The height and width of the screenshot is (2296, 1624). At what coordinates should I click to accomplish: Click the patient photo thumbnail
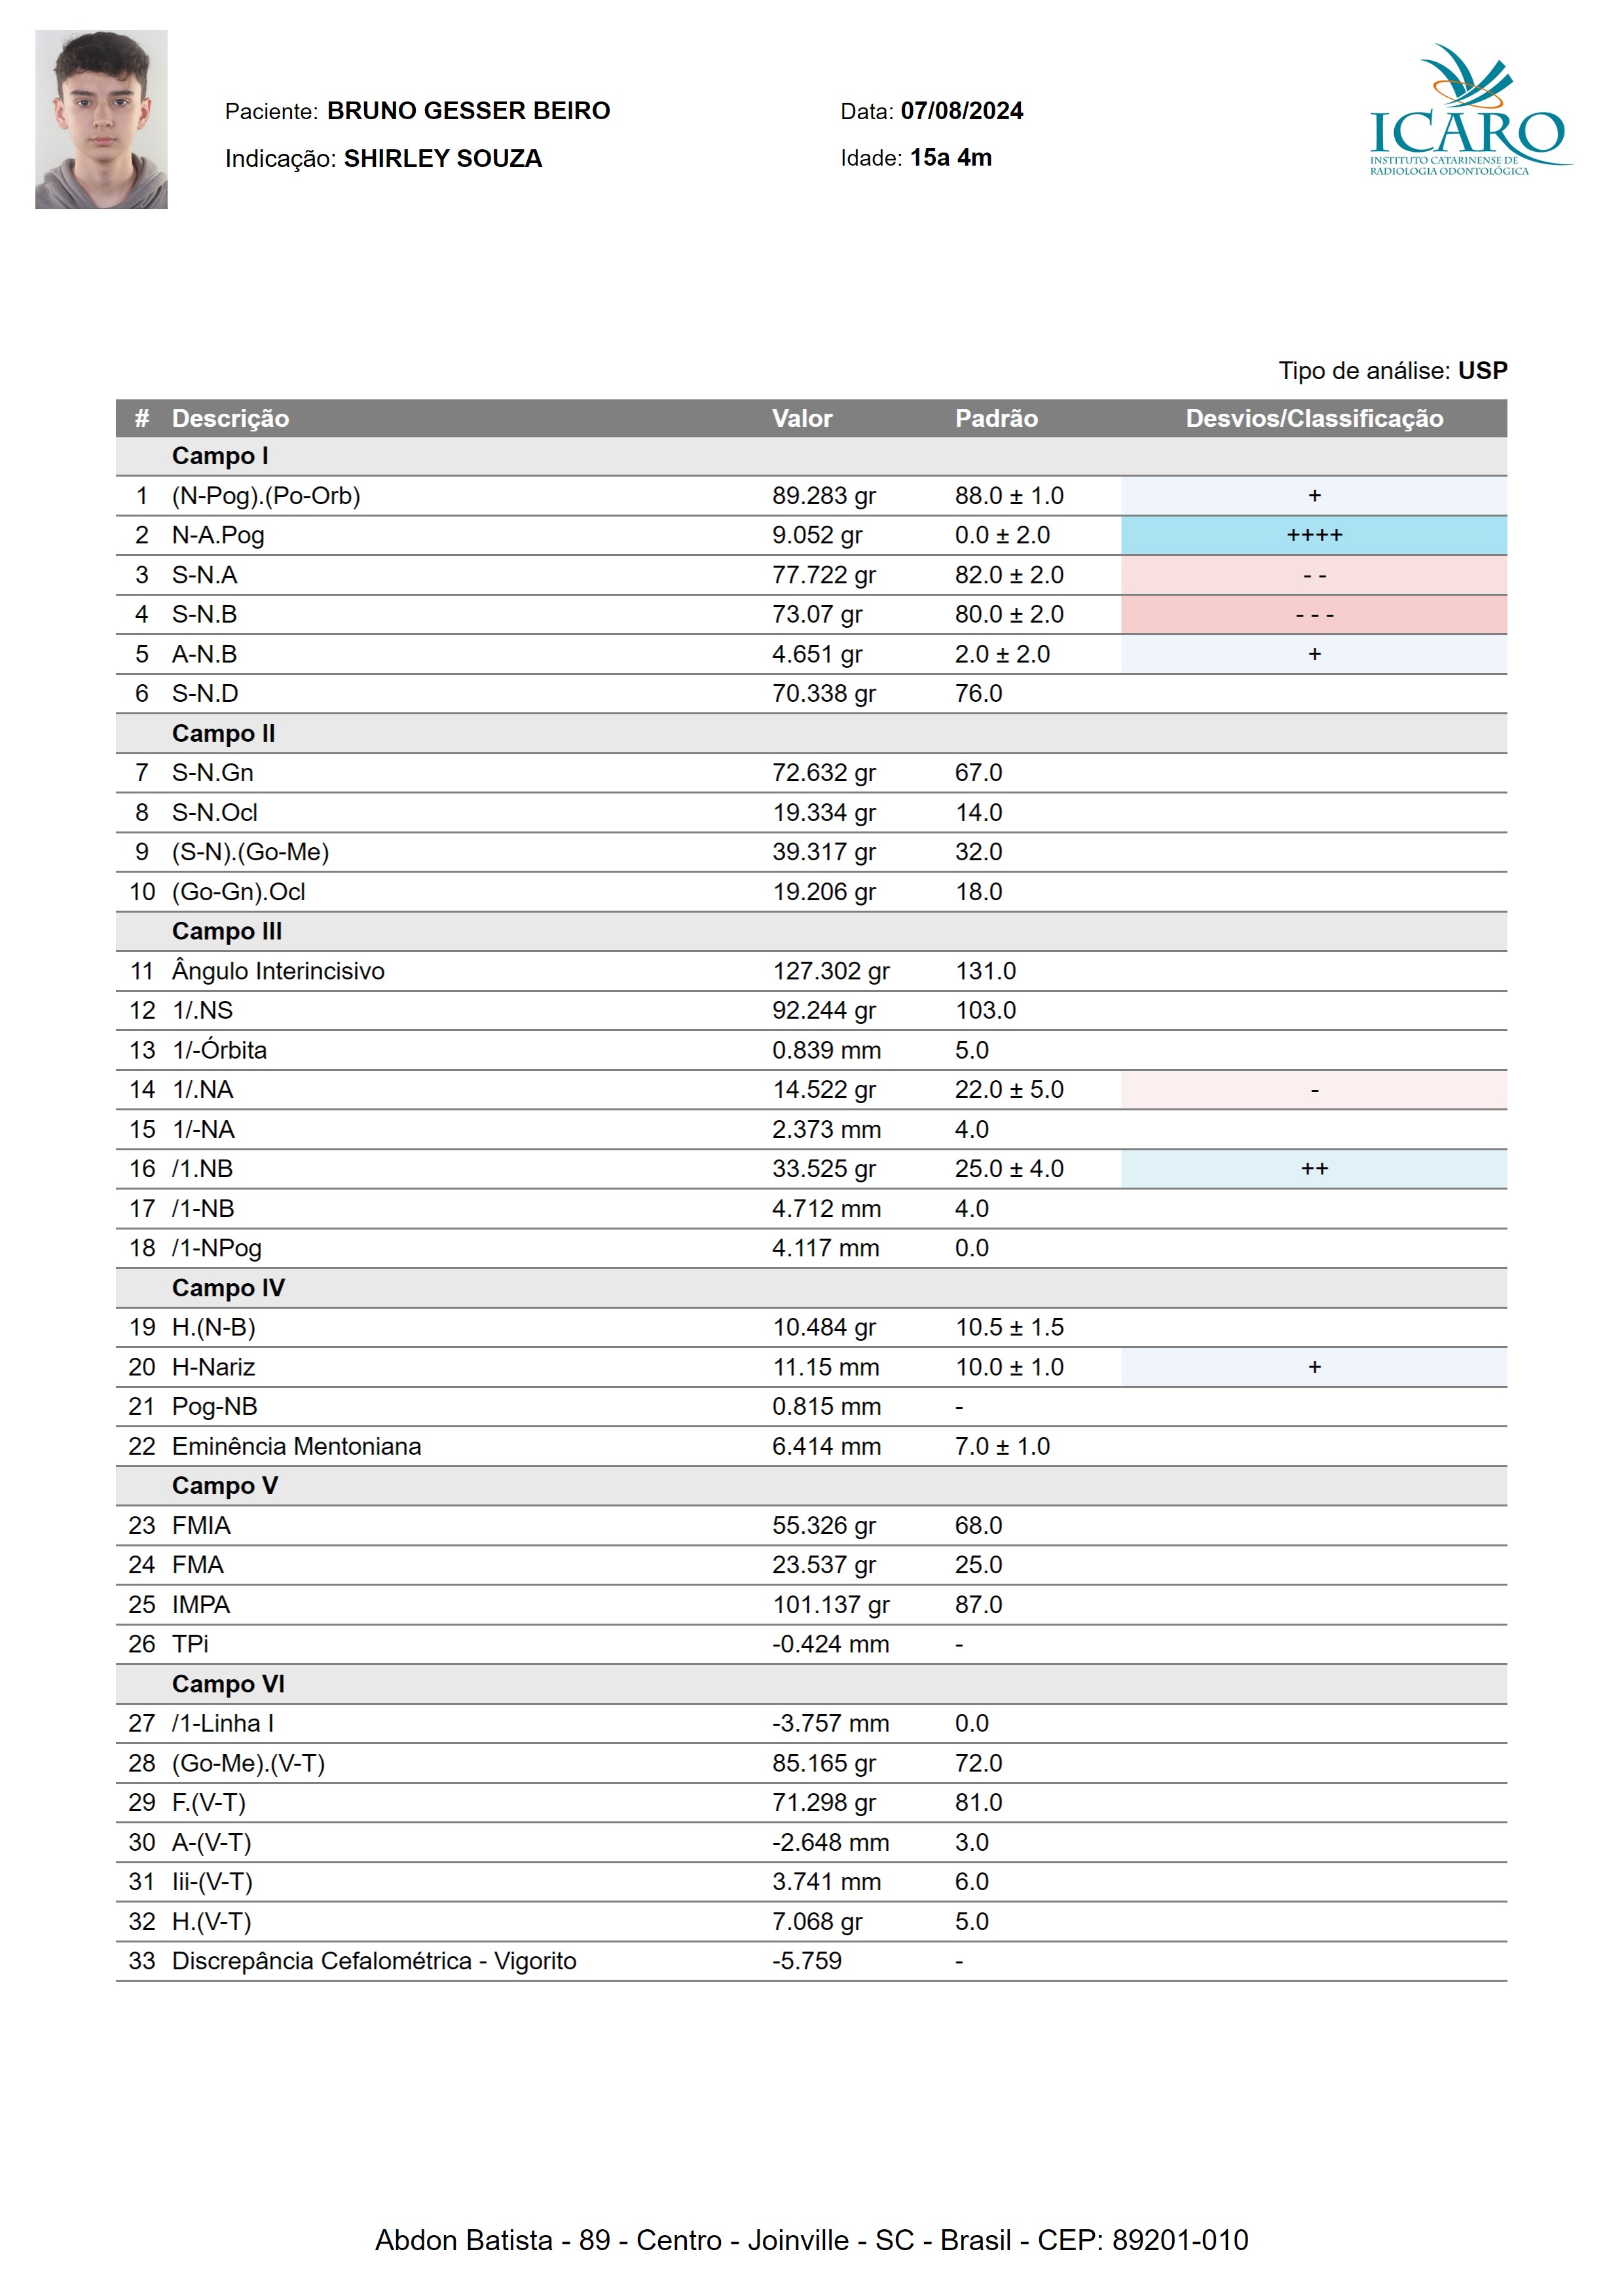click(101, 119)
